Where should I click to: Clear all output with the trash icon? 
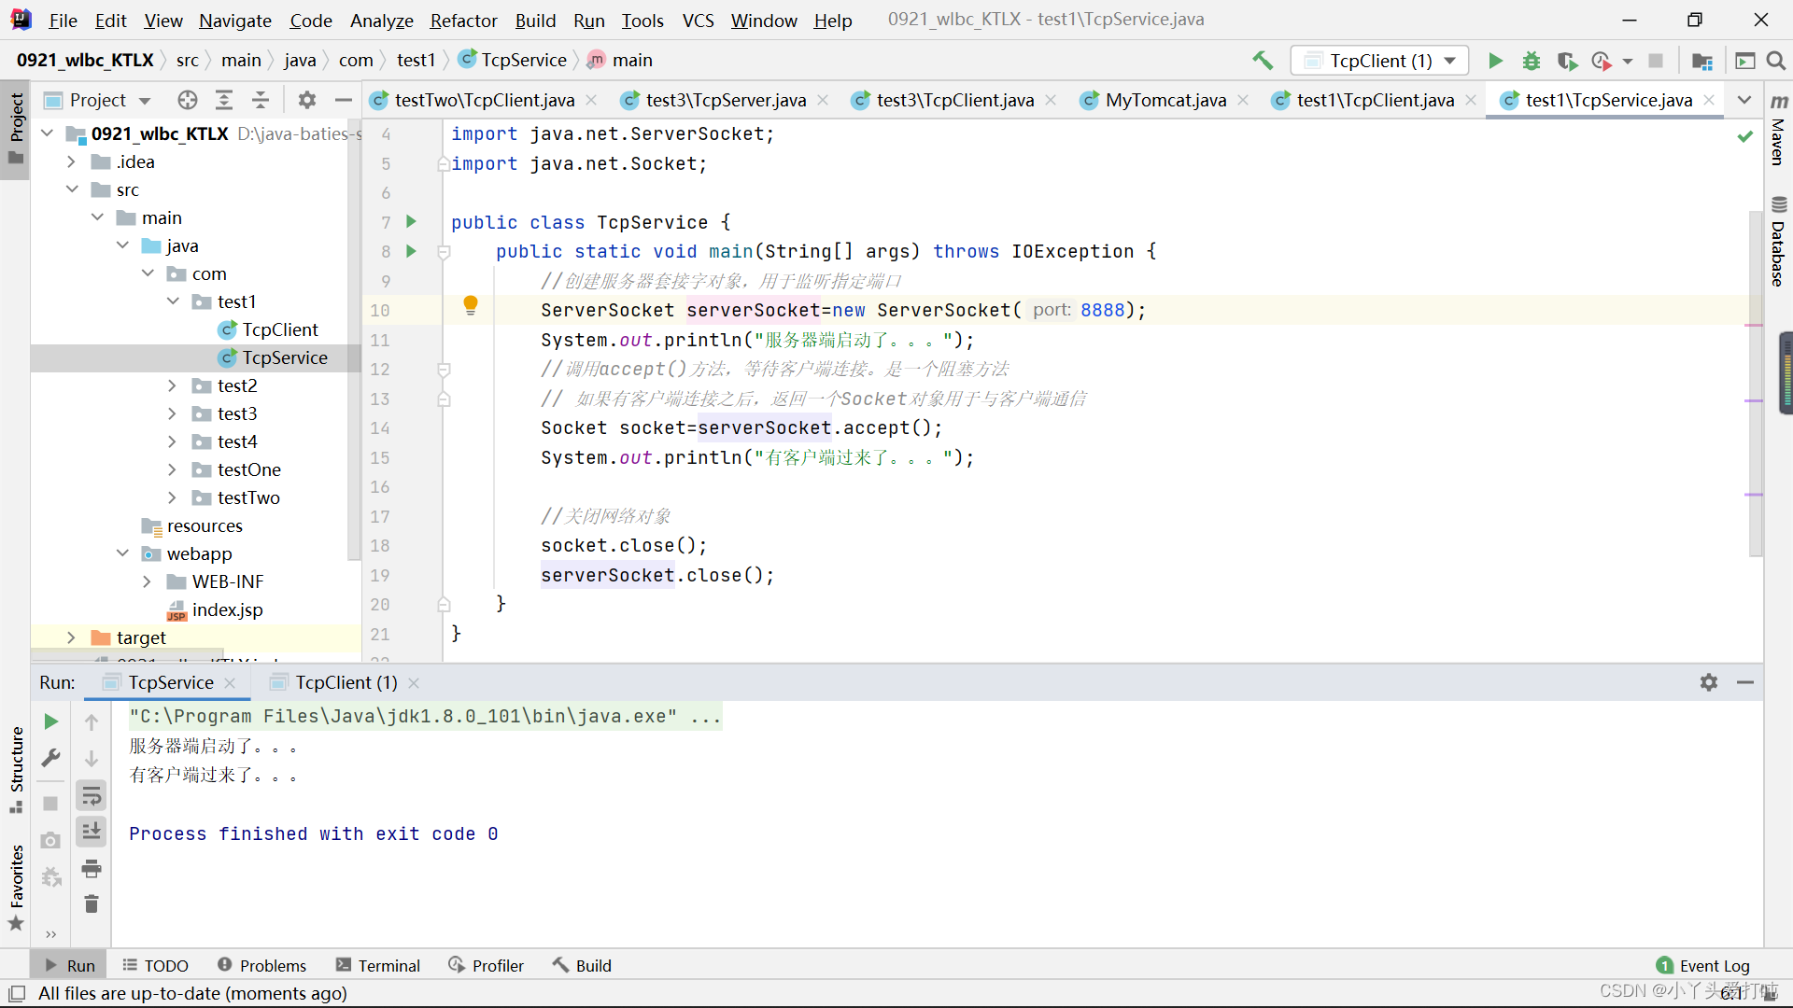pos(92,904)
